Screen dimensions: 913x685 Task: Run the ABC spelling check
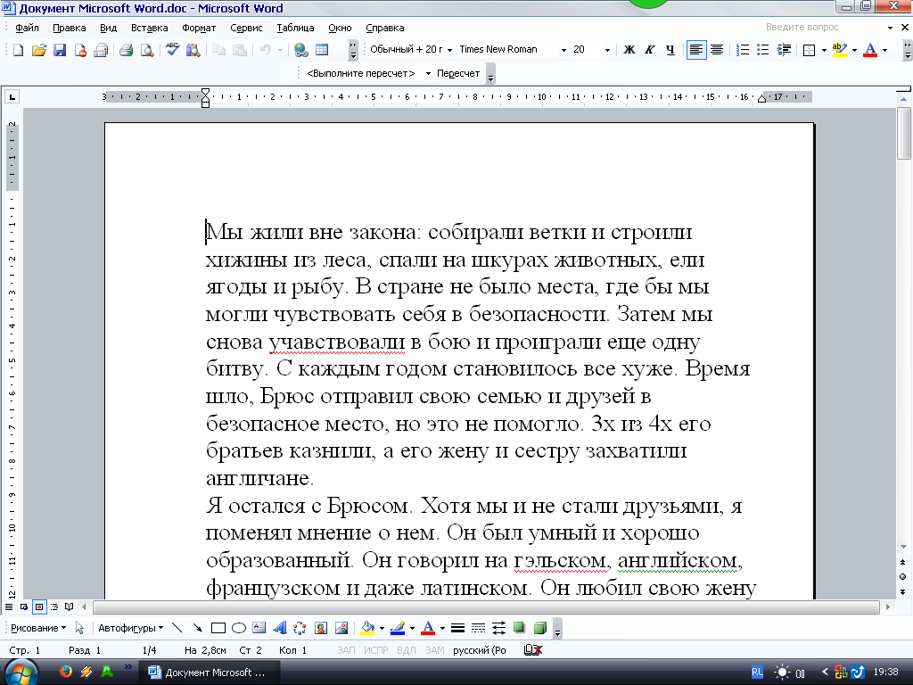click(172, 50)
